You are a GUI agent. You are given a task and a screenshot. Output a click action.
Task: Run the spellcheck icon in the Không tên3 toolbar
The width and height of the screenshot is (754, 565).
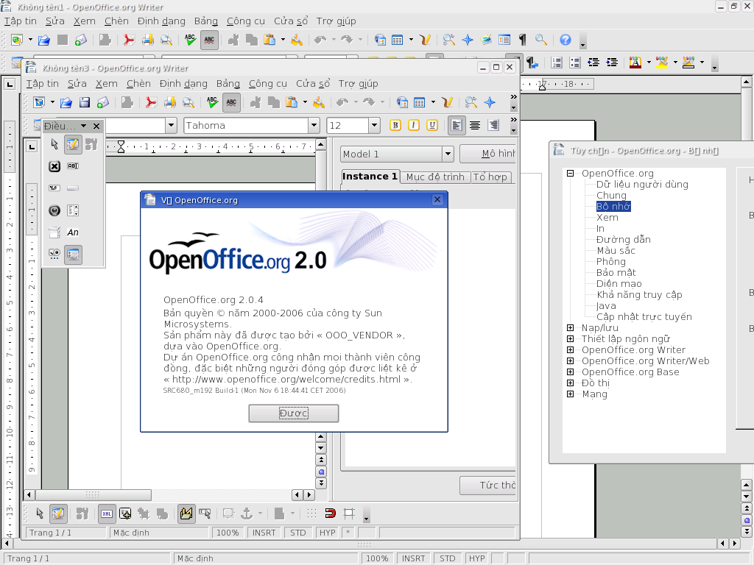pos(212,102)
